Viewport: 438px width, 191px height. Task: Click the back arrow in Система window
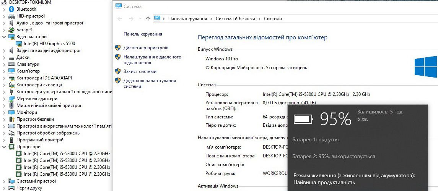[120, 19]
